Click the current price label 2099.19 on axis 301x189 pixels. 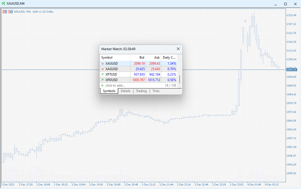tap(292, 70)
